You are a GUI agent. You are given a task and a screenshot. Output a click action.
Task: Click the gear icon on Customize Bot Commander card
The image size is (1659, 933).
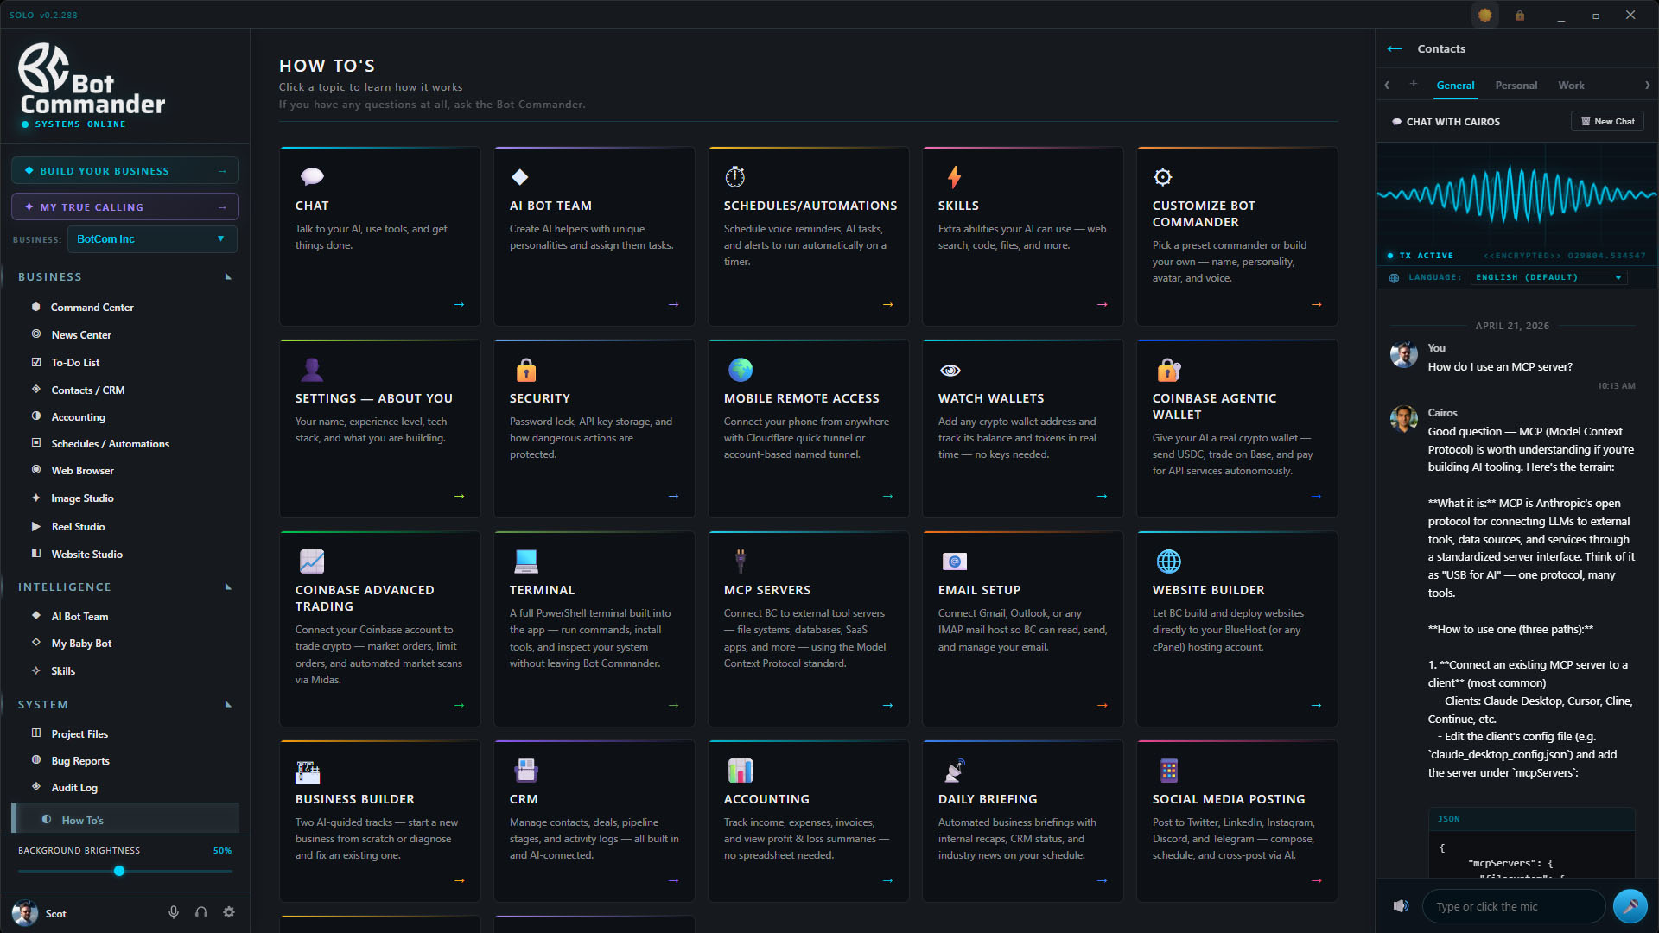point(1163,176)
